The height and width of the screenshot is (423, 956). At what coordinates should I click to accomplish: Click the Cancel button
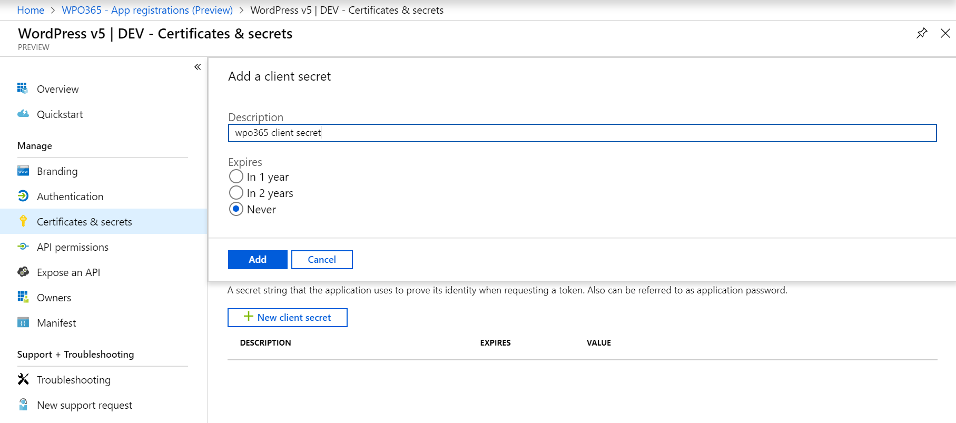pos(322,260)
